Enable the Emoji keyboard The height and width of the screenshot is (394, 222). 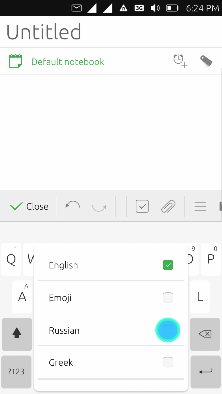168,297
